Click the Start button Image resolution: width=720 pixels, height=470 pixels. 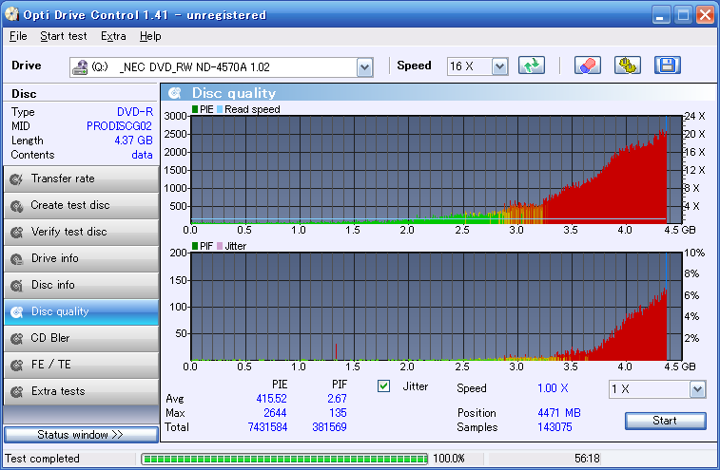click(x=666, y=421)
